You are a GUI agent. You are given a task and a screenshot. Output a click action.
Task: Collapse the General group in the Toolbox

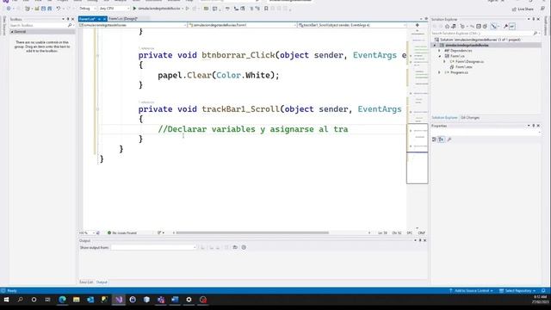click(12, 32)
